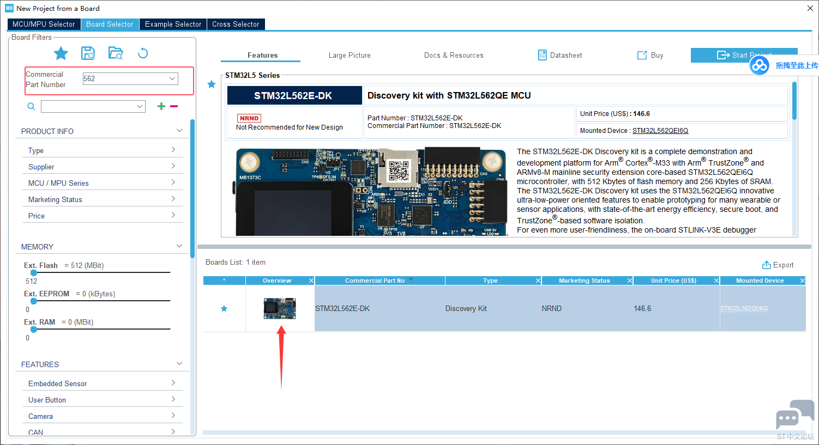Click the MX application logo icon

click(x=9, y=8)
